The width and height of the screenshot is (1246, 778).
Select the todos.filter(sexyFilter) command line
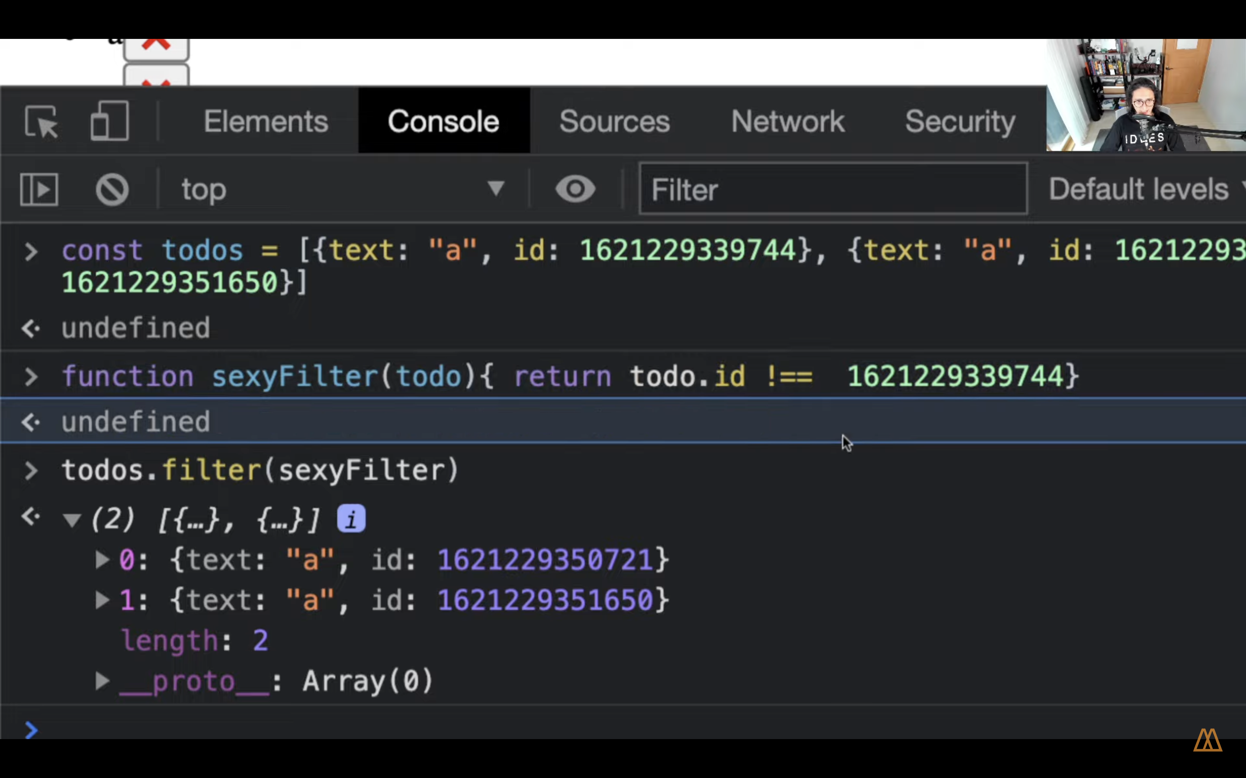coord(260,470)
